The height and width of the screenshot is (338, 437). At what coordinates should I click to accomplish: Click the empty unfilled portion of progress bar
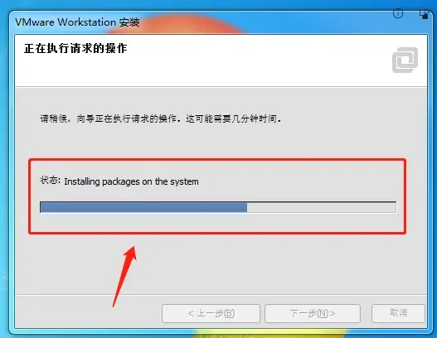point(322,207)
